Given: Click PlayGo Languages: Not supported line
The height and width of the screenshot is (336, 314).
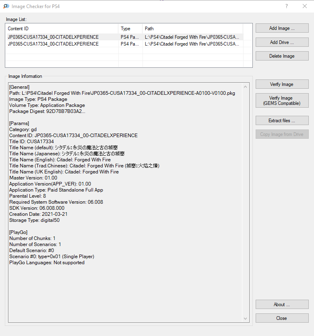Looking at the screenshot, I should click(x=47, y=263).
